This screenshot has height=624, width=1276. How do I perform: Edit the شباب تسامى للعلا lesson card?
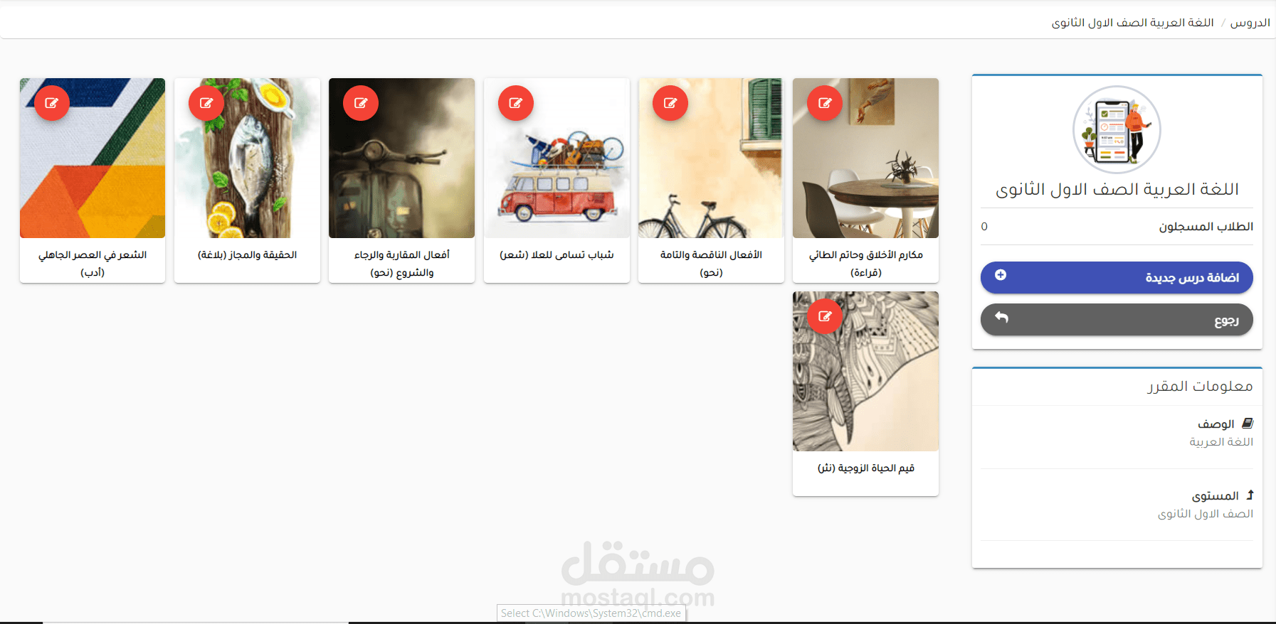[516, 103]
